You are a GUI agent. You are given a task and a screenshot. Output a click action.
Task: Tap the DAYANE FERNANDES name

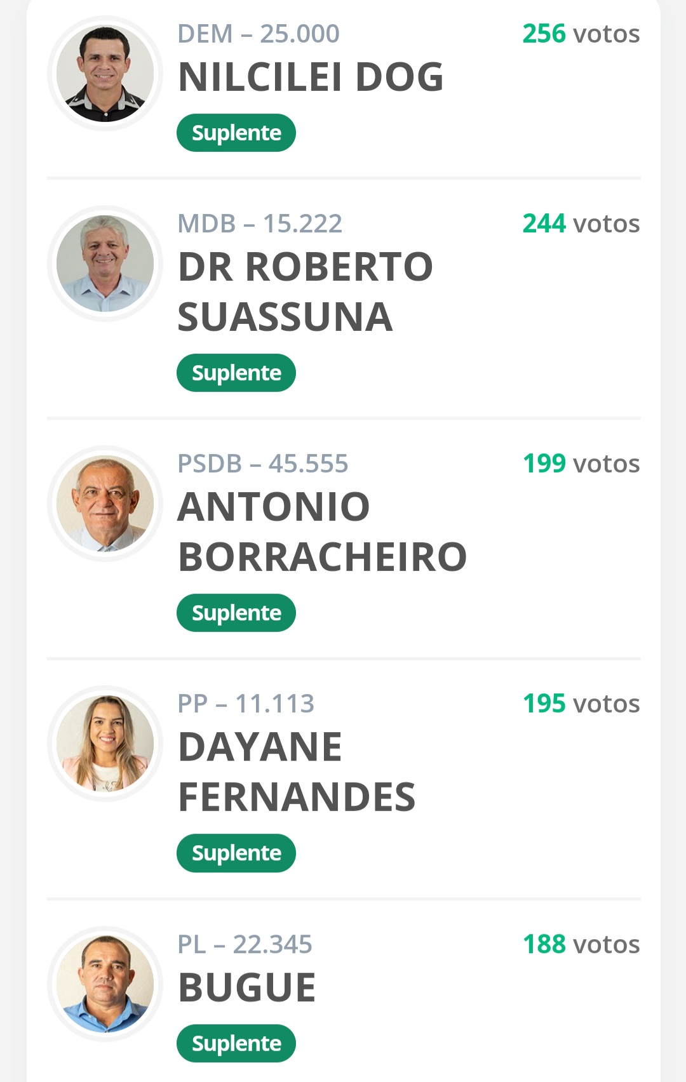pos(297,771)
